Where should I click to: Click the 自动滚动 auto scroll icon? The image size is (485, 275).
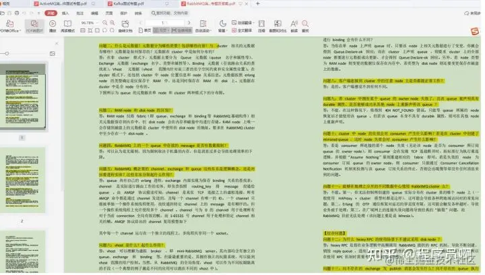(x=203, y=24)
